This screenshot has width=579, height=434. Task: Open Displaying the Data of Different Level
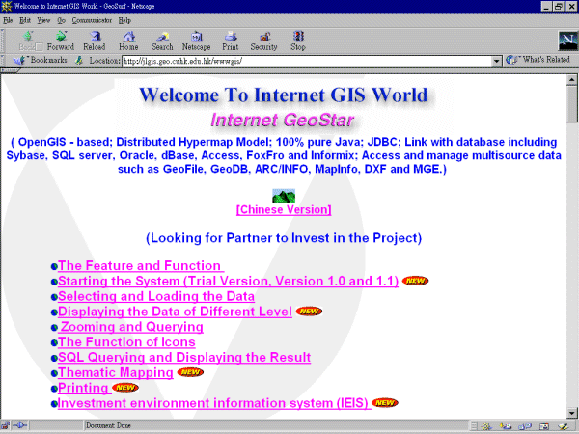click(x=175, y=312)
